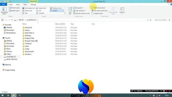Image resolution: width=172 pixels, height=97 pixels.
Task: Sort by the Type column header
Action: click(72, 24)
